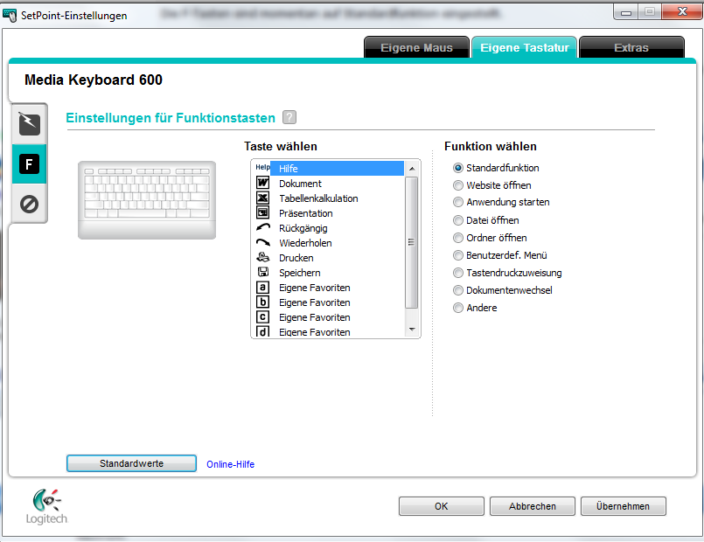Open the hot keys sidebar panel
This screenshot has height=542, width=704.
[30, 124]
